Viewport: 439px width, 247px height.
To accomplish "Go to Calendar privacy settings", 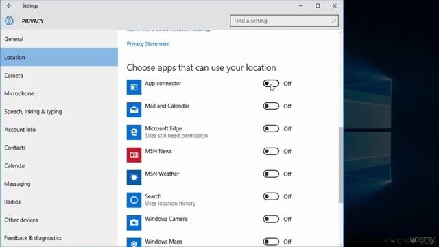I will pyautogui.click(x=59, y=166).
